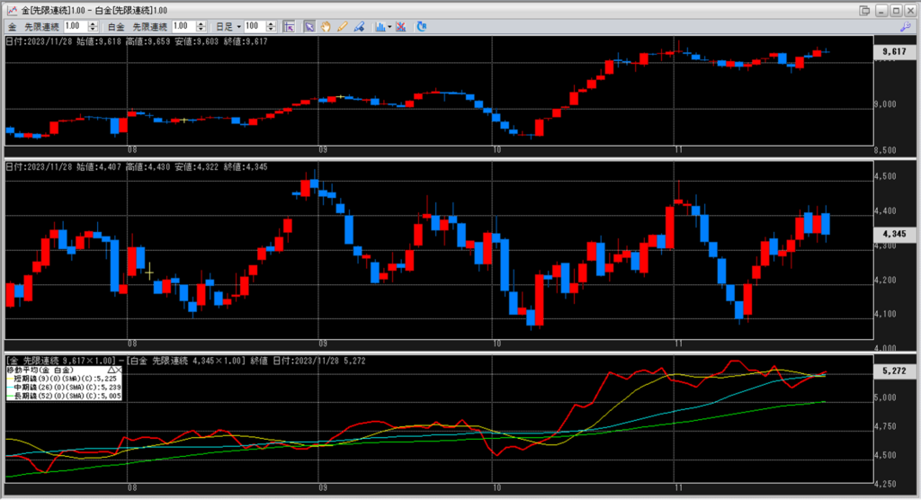Screen dimensions: 921x500
Task: Expand the bar chart icon dropdown arrow
Action: [389, 27]
